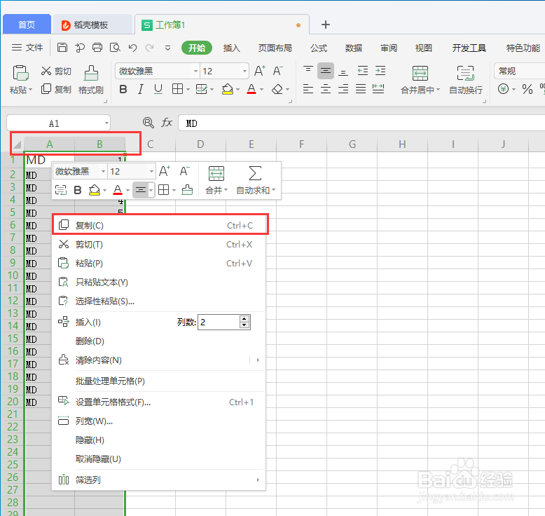This screenshot has width=545, height=516.
Task: Toggle Underline in the ribbon
Action: tap(158, 90)
